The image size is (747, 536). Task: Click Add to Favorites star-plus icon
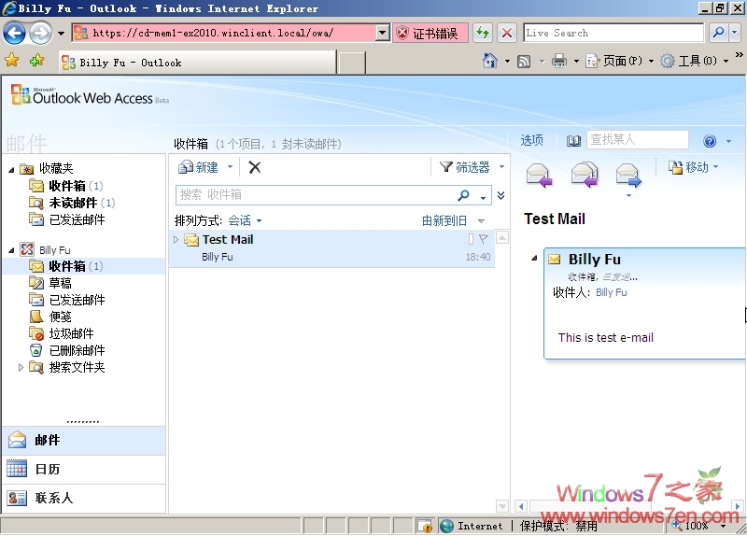(x=36, y=61)
